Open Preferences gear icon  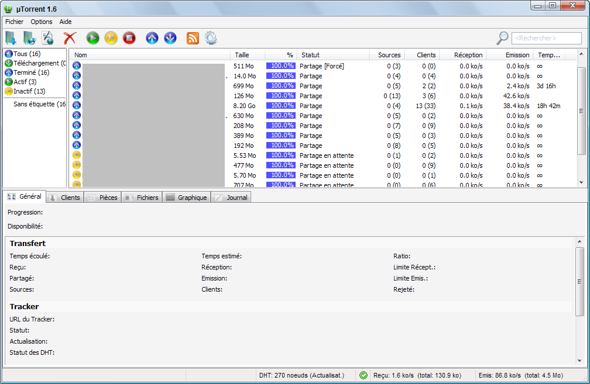pos(211,38)
